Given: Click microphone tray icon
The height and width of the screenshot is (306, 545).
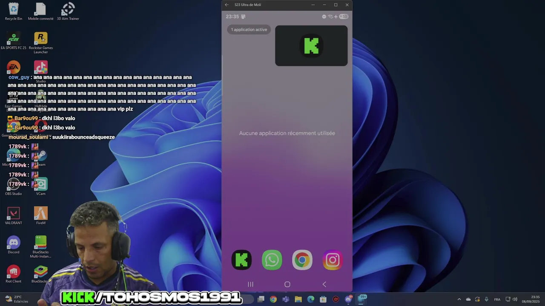Looking at the screenshot, I should [486, 299].
